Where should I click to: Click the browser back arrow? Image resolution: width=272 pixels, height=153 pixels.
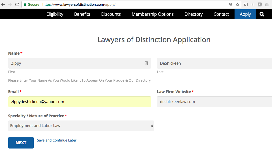tap(3, 4)
